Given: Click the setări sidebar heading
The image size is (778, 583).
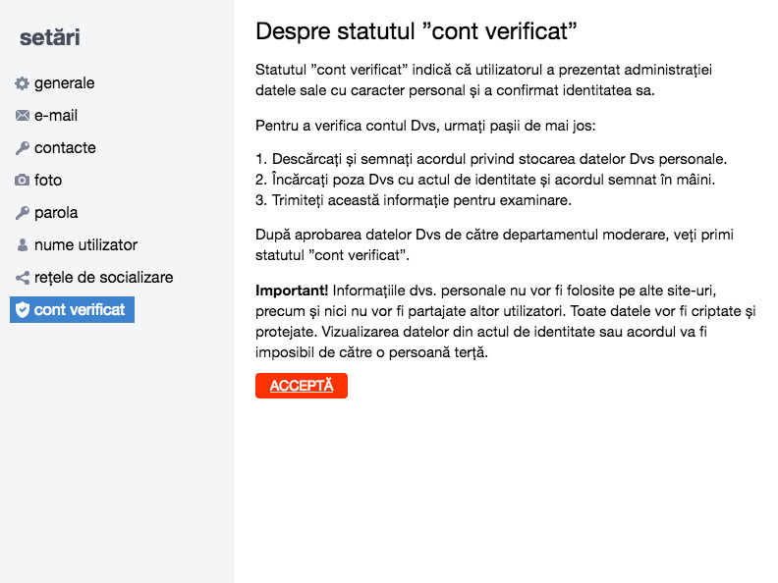Looking at the screenshot, I should 50,37.
